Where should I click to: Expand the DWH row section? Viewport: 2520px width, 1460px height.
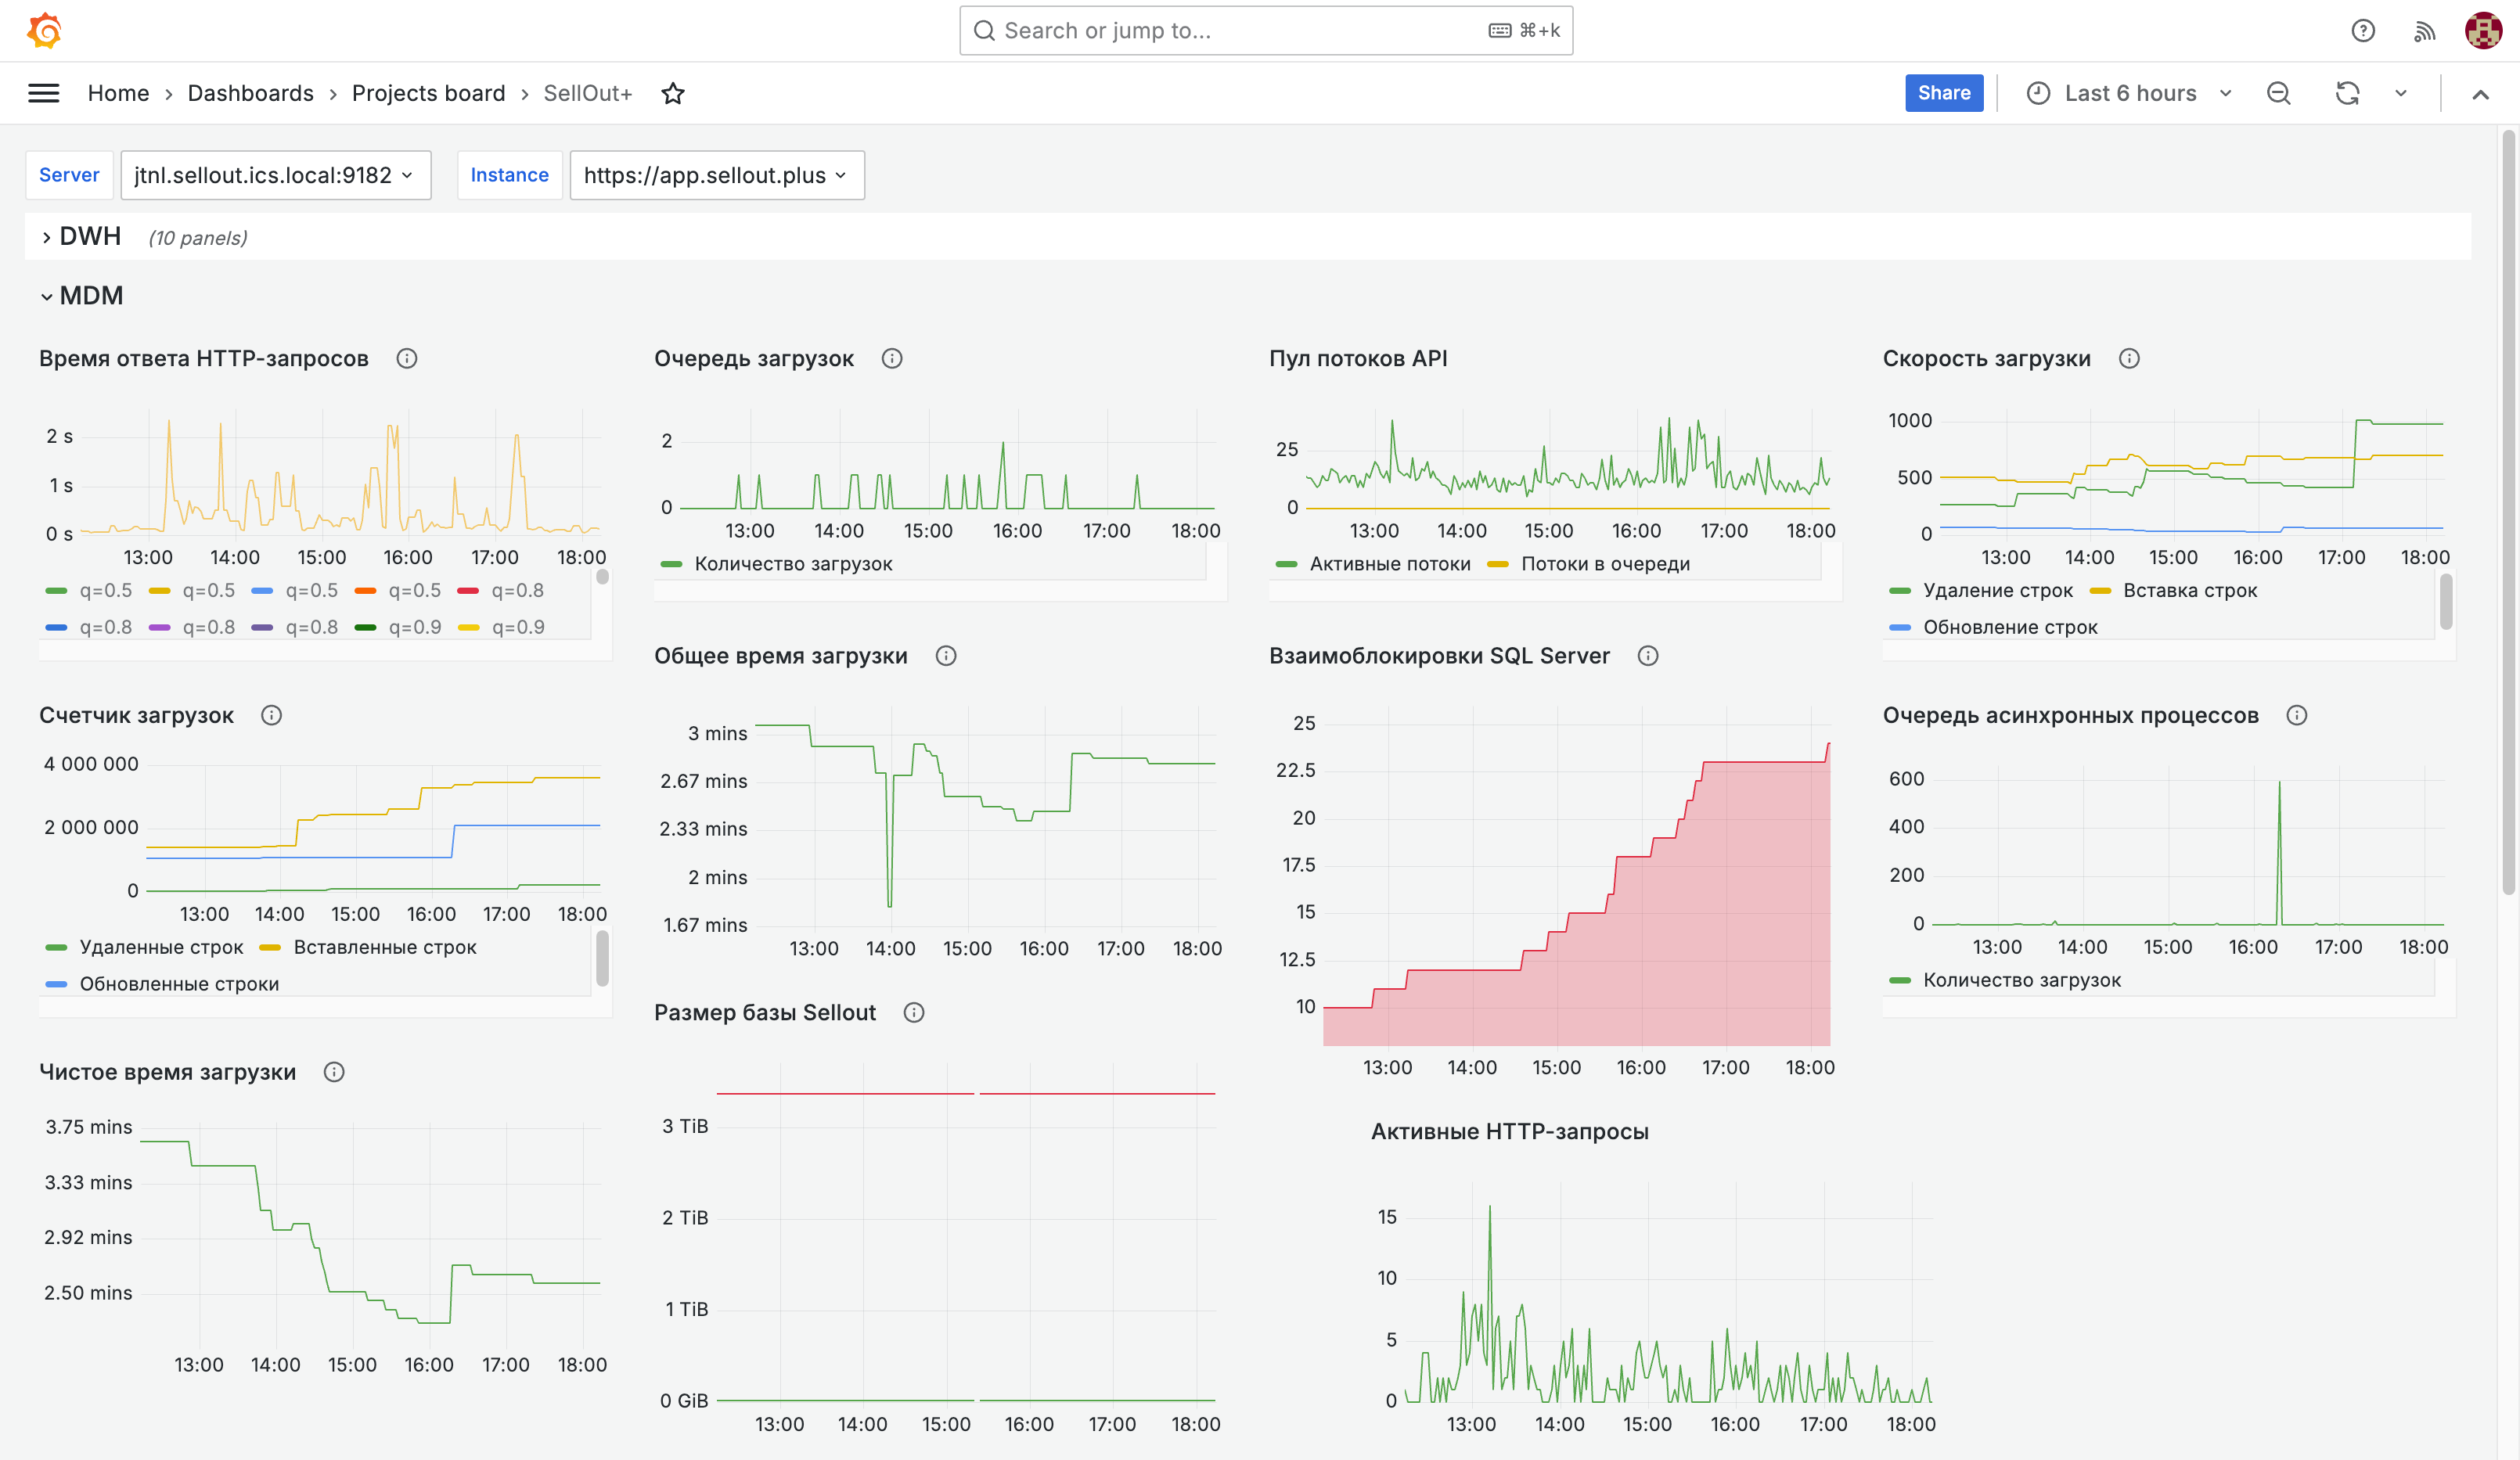tap(47, 237)
